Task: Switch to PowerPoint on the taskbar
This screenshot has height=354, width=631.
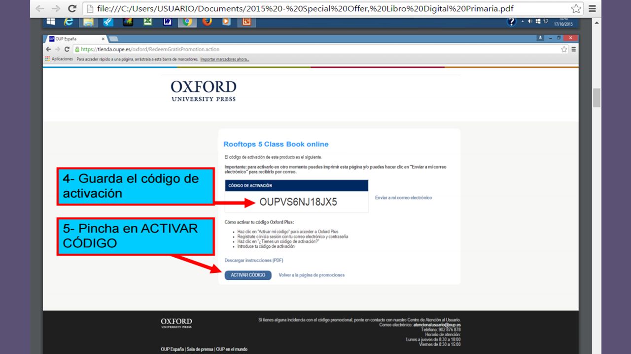Action: 246,22
